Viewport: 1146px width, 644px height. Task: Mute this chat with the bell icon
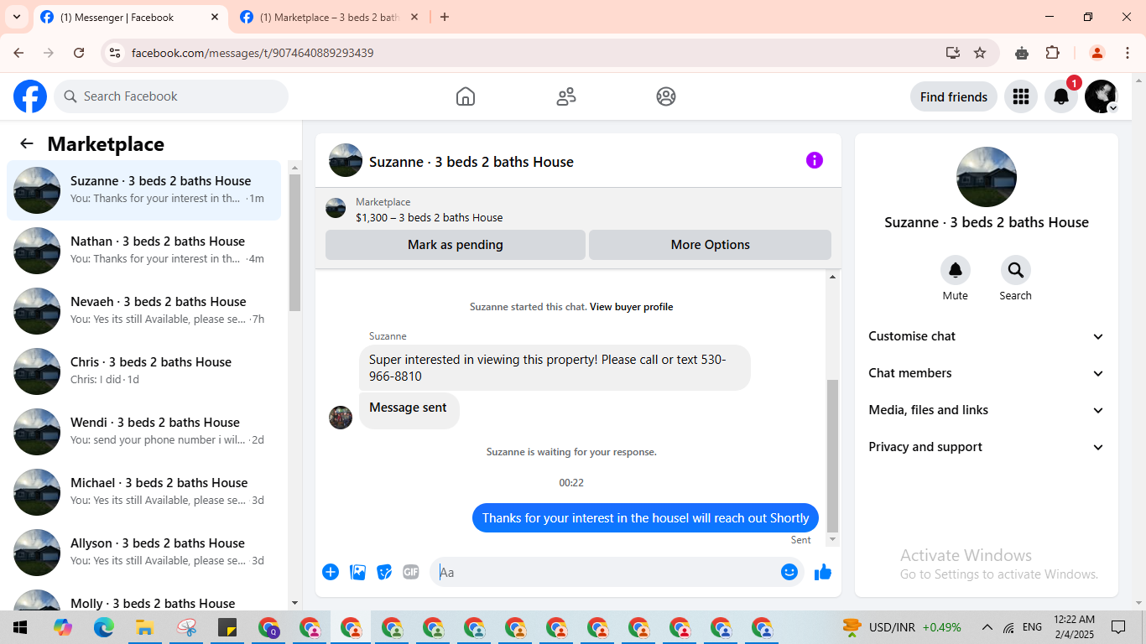click(956, 270)
